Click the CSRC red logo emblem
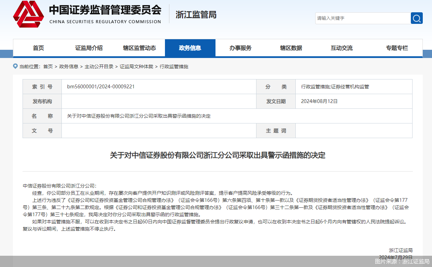This screenshot has height=267, width=432. point(28,14)
